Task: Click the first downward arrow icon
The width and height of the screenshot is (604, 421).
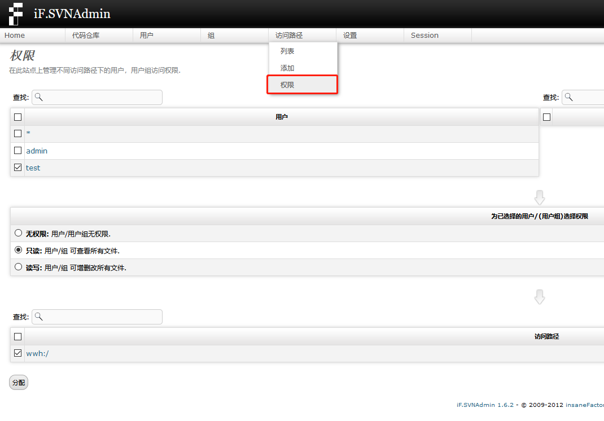Action: pyautogui.click(x=540, y=198)
